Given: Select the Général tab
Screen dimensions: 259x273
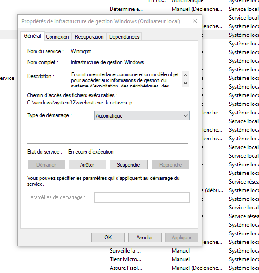Looking at the screenshot, I should [x=32, y=36].
